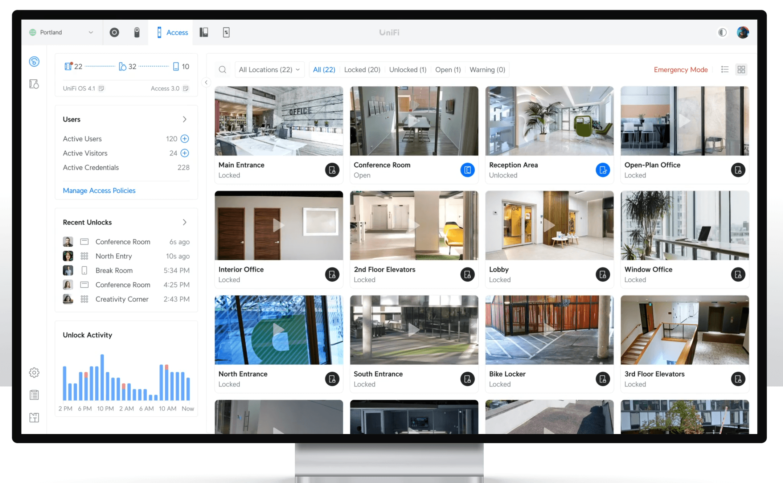Viewport: 783px width, 483px height.
Task: Add visitor via Active Visitors plus
Action: (x=185, y=153)
